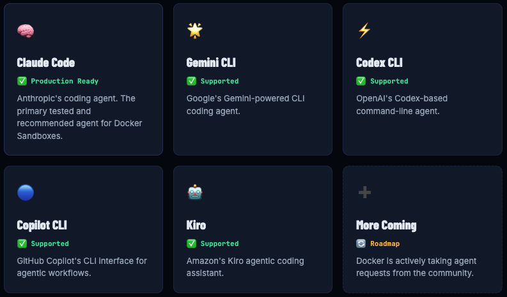
Task: Click the Kiro card heading
Action: [x=196, y=225]
